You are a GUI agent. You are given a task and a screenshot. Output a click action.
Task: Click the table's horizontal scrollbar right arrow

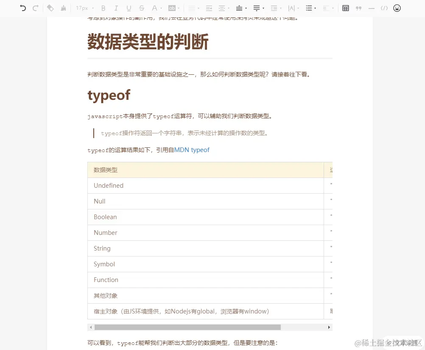point(329,327)
